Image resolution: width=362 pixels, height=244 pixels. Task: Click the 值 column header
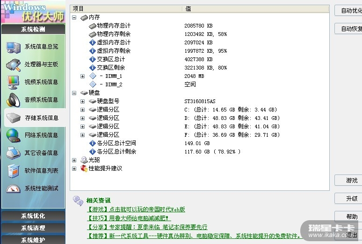(x=256, y=9)
